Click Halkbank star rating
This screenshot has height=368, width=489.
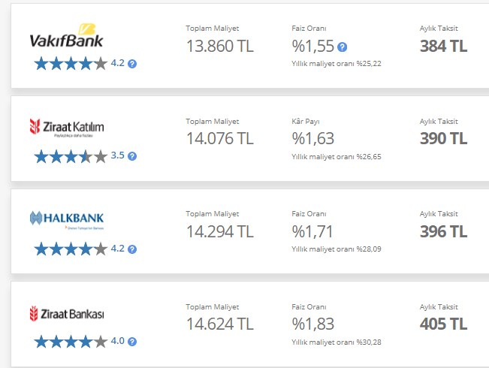(70, 249)
